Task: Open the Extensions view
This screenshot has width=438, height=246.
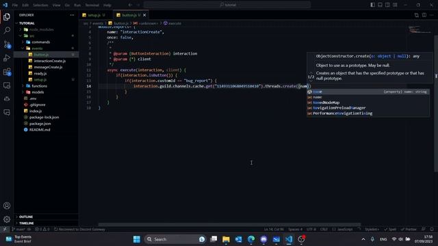Action: pos(7,72)
